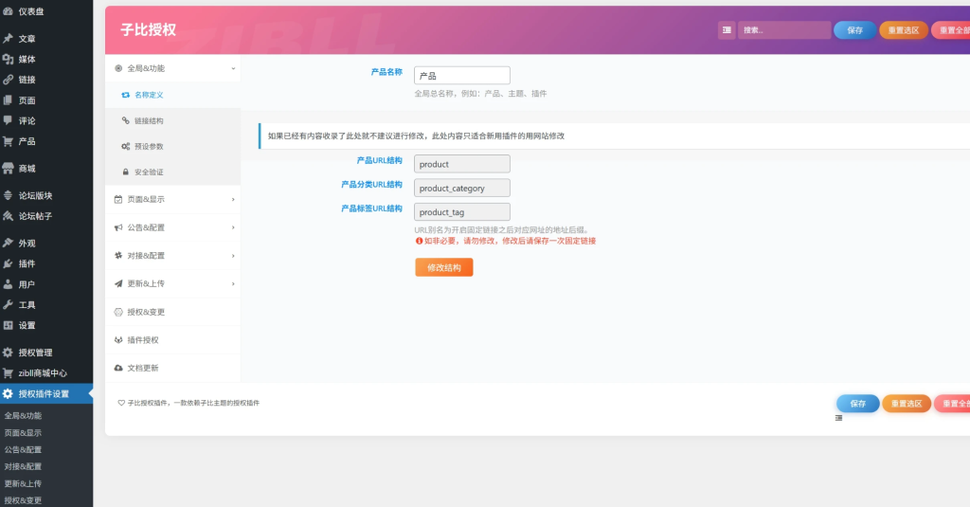Click the expand-all list icon in header
The width and height of the screenshot is (970, 507).
pyautogui.click(x=727, y=29)
